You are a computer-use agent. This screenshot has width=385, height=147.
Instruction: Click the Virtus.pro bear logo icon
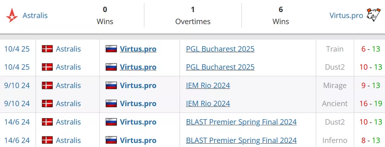[373, 15]
